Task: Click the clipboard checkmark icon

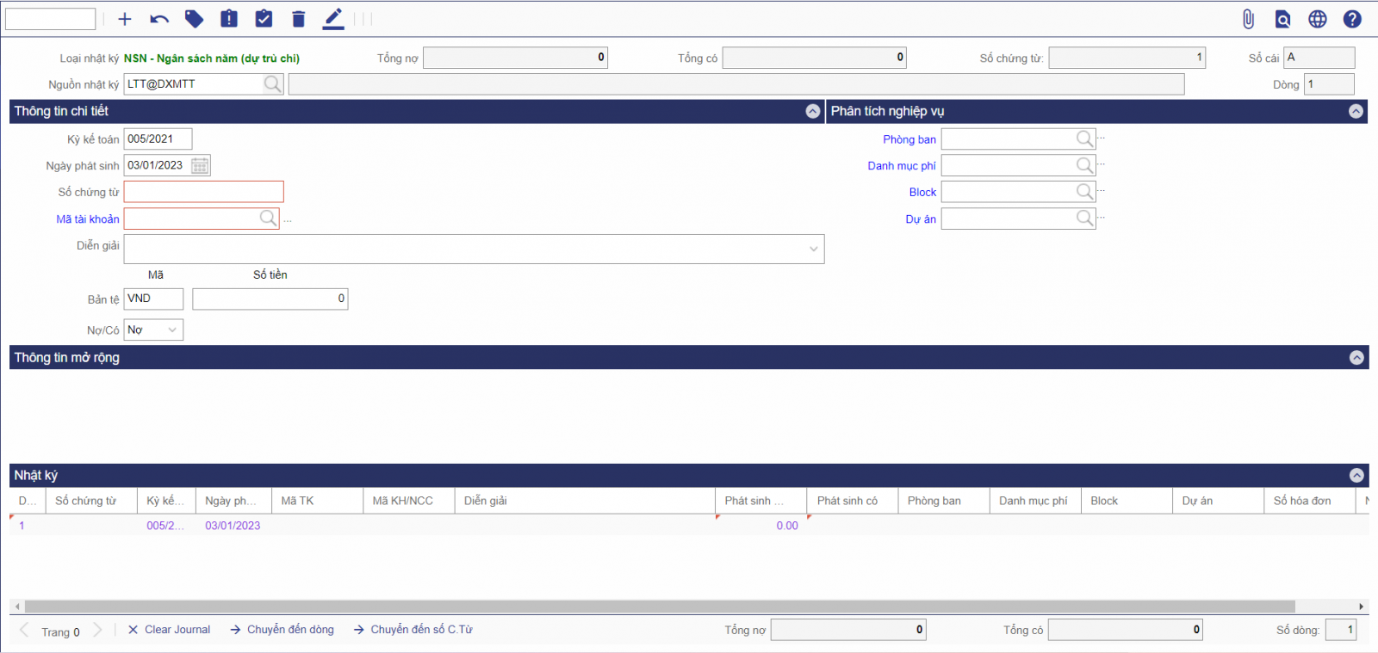Action: [x=264, y=19]
